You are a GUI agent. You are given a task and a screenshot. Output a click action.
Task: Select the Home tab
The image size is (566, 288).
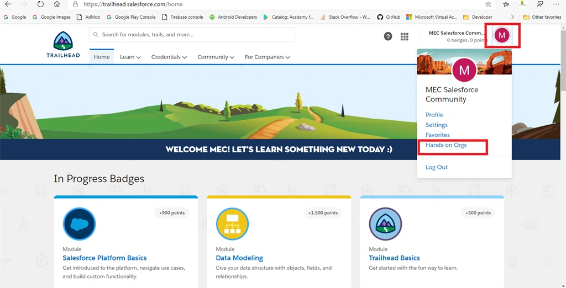102,57
